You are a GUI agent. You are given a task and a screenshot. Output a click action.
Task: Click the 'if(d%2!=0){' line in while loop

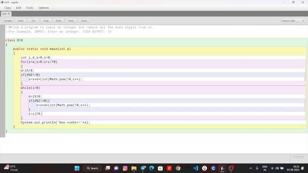[x=39, y=100]
